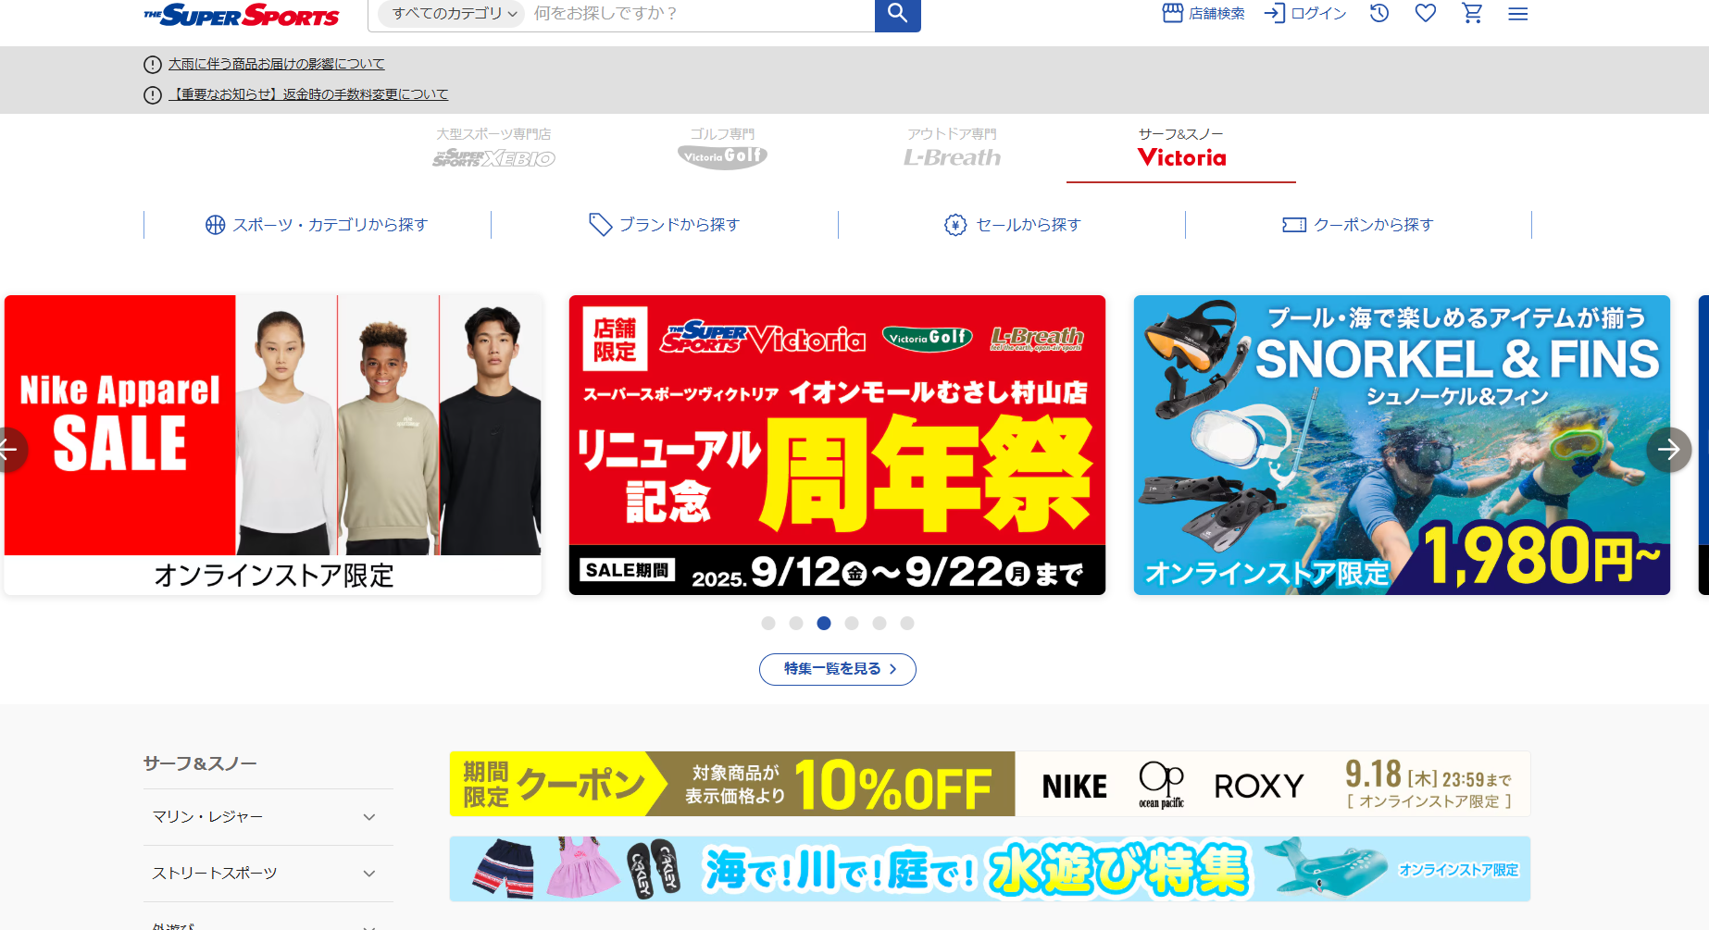Viewport: 1709px width, 930px height.
Task: Select the Victoria surf & snow tab
Action: click(x=1181, y=149)
